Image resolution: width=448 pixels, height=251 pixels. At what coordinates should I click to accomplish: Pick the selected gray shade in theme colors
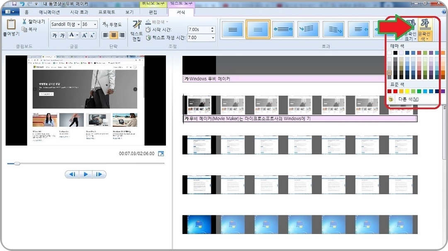tap(390, 73)
